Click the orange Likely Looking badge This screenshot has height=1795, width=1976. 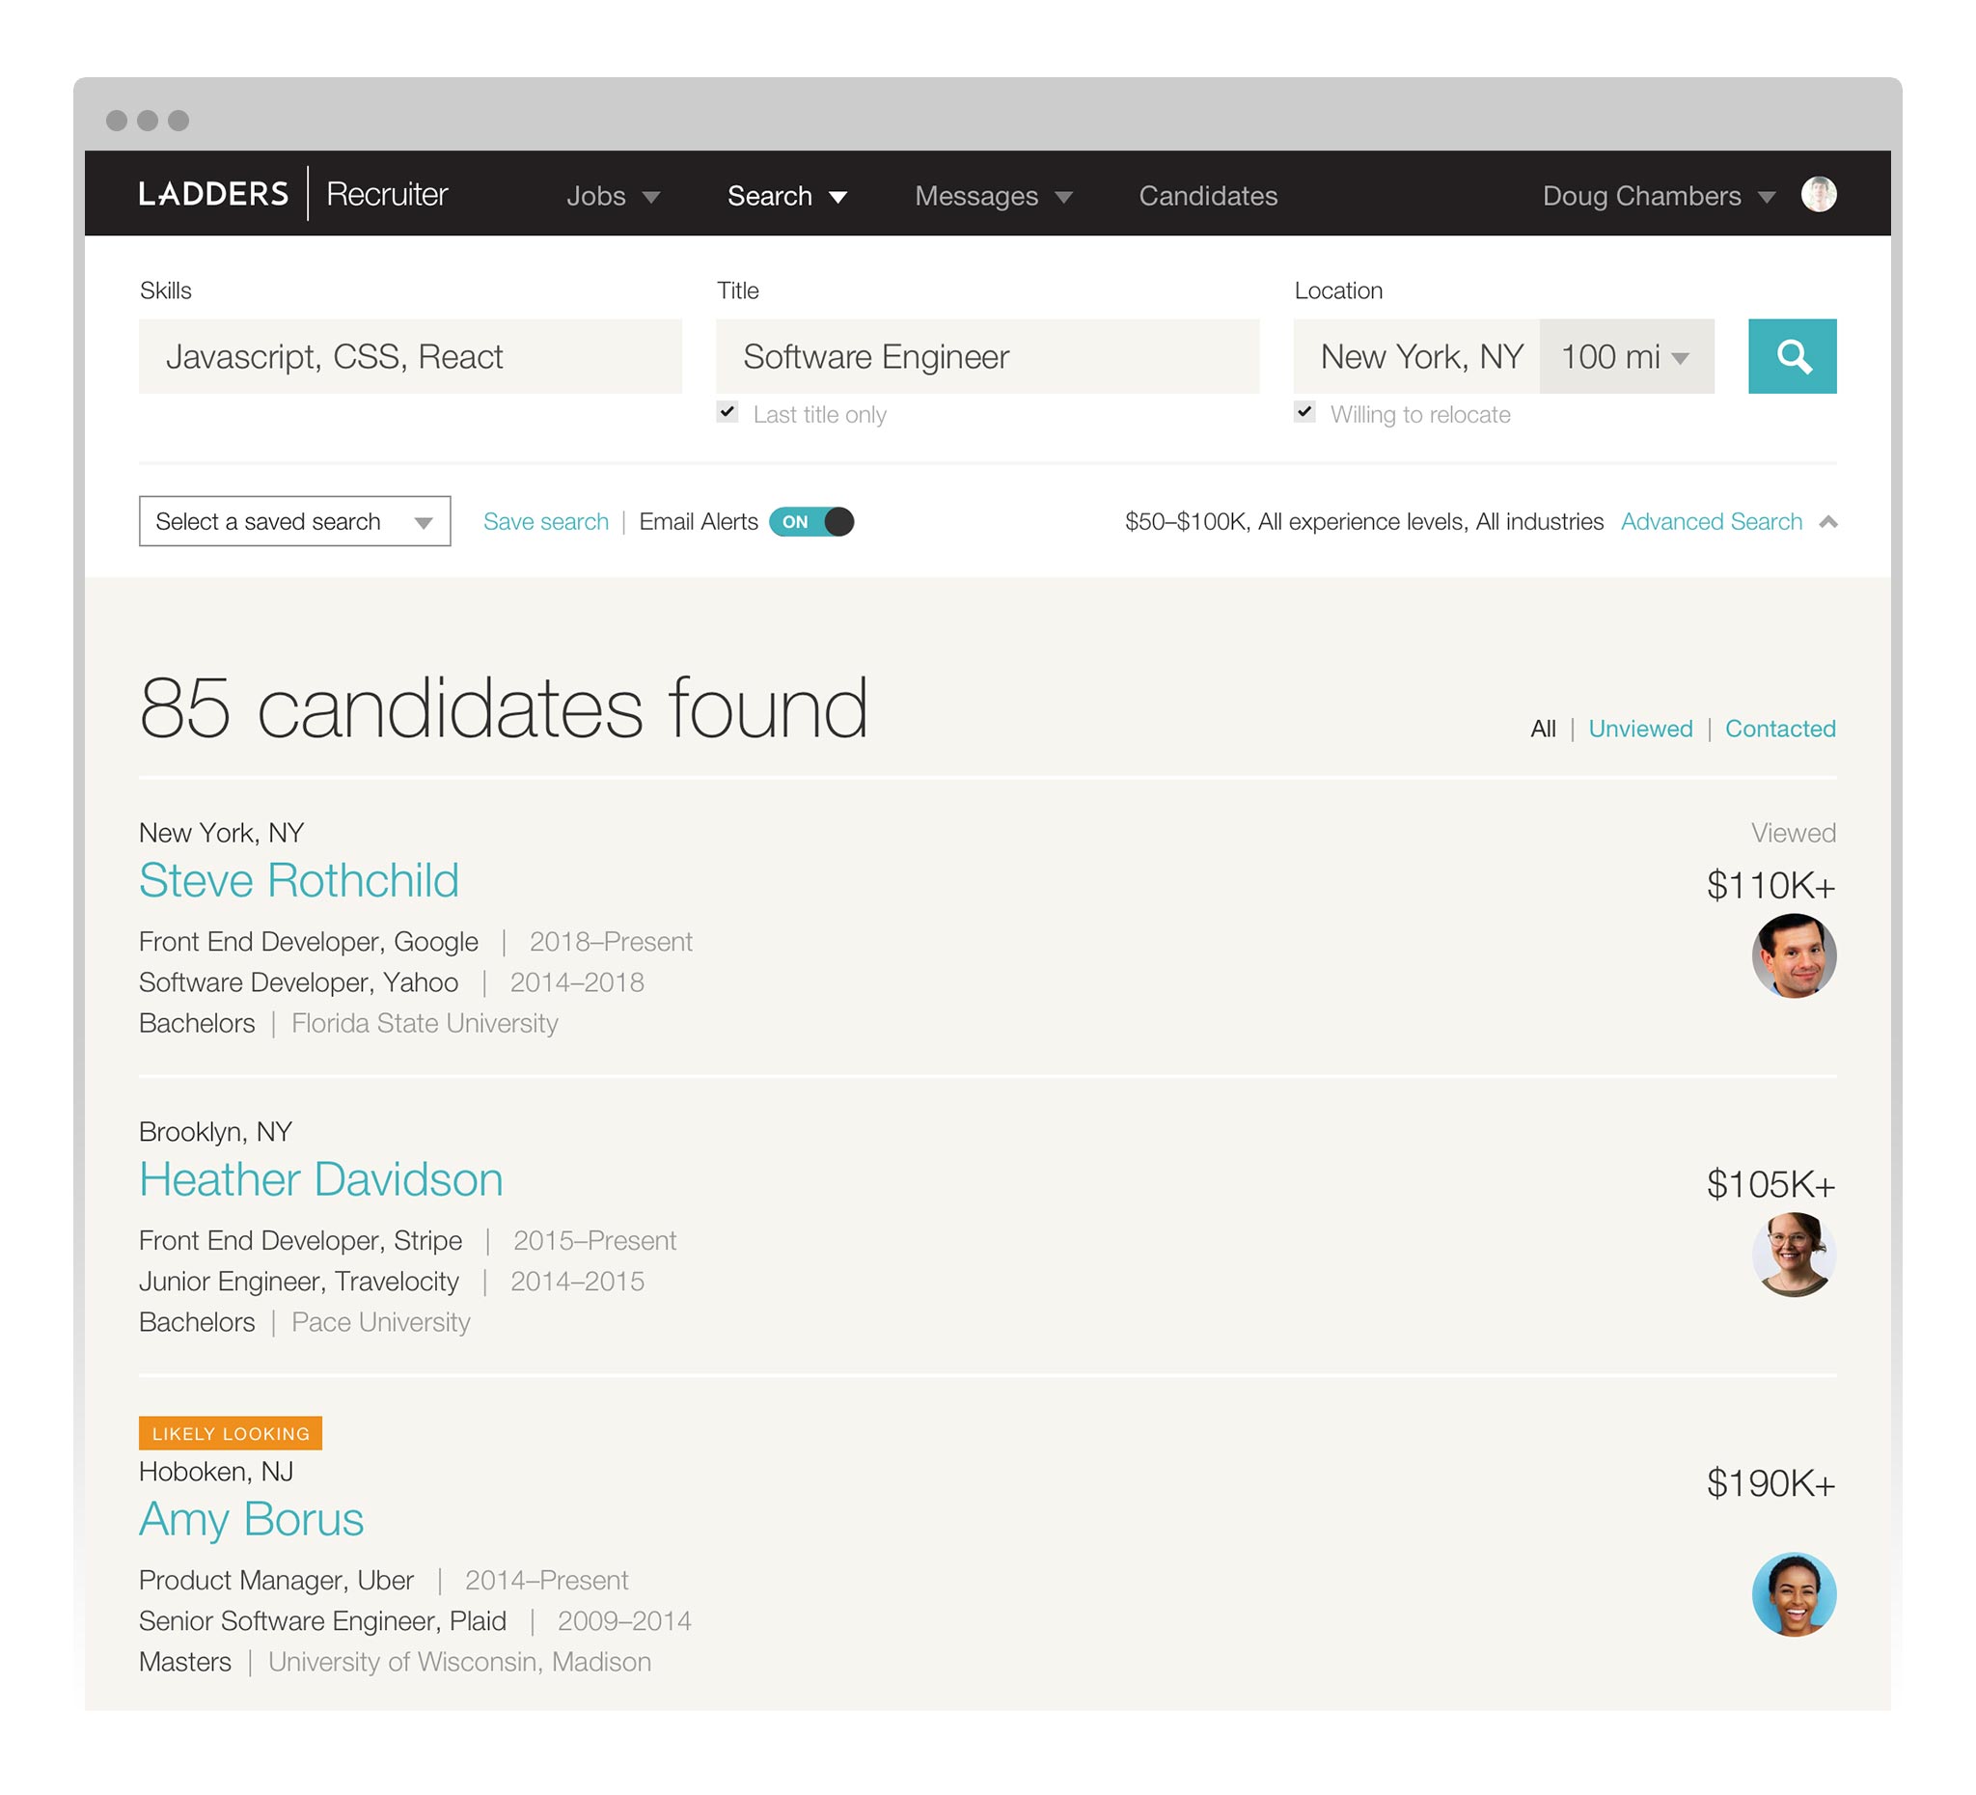tap(231, 1432)
